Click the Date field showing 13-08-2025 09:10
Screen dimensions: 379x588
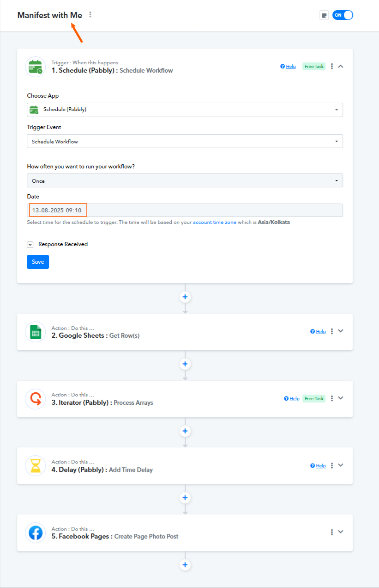click(x=185, y=210)
